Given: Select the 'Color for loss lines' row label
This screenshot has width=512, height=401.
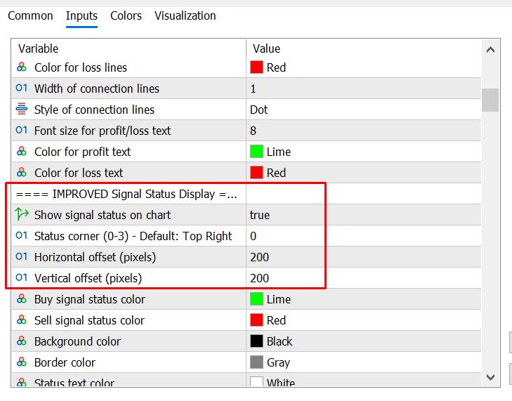Looking at the screenshot, I should click(81, 67).
